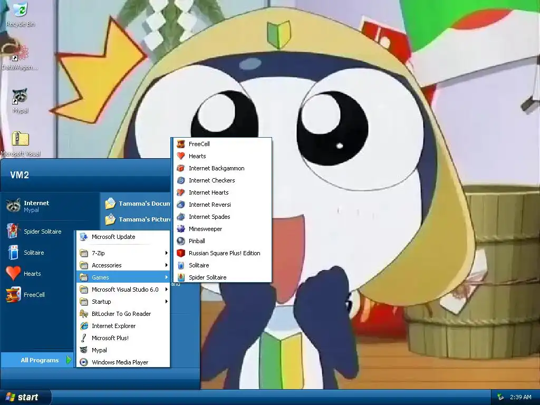This screenshot has height=405, width=540.
Task: Click the All Programs button
Action: 37,360
